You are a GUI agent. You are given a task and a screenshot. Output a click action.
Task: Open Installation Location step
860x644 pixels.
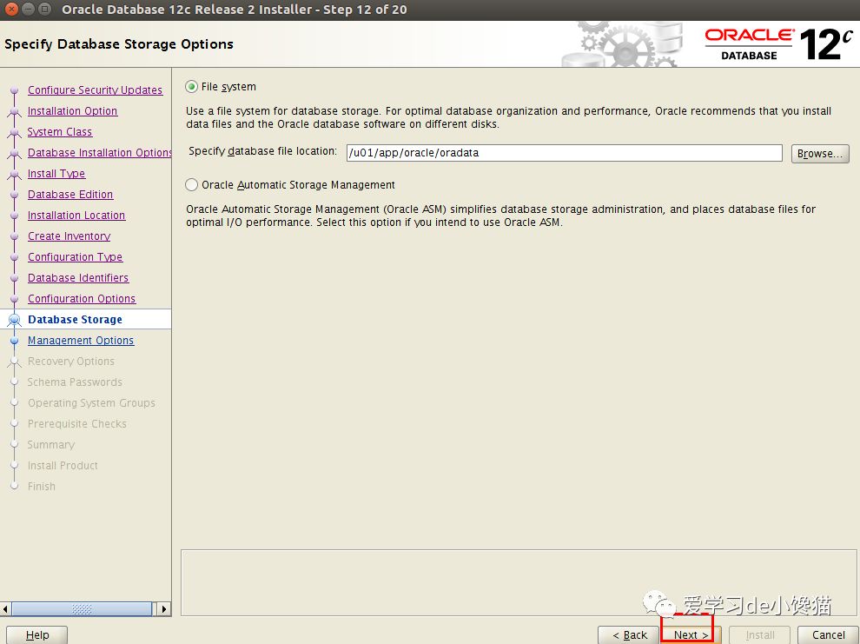[x=76, y=215]
